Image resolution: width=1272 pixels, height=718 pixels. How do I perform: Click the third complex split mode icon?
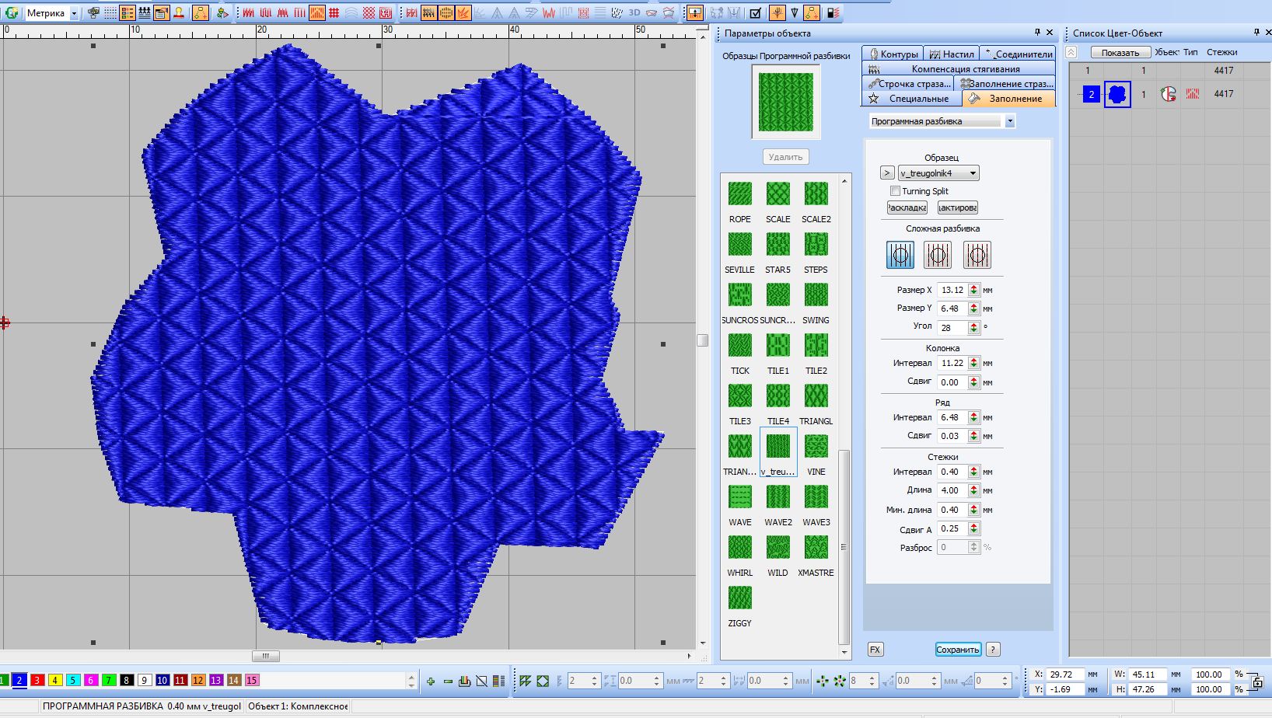[977, 255]
